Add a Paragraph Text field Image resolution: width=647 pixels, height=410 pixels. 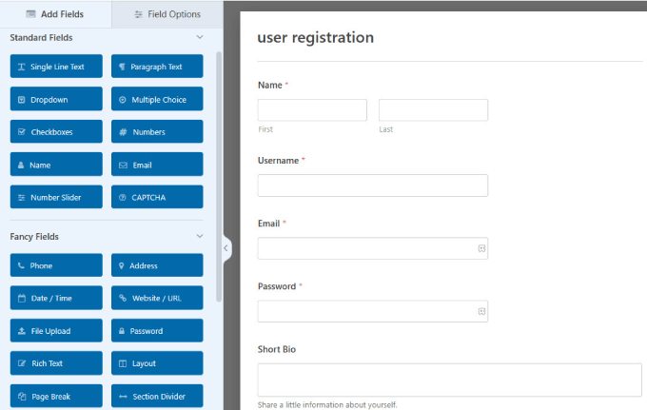157,67
